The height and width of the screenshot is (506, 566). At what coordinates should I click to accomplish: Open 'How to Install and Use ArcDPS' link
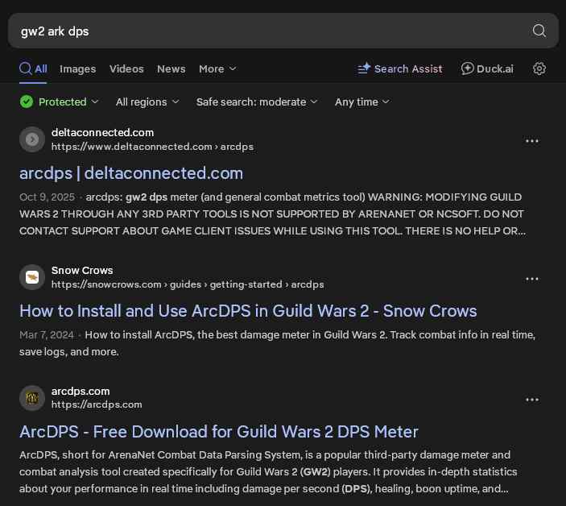pyautogui.click(x=248, y=311)
